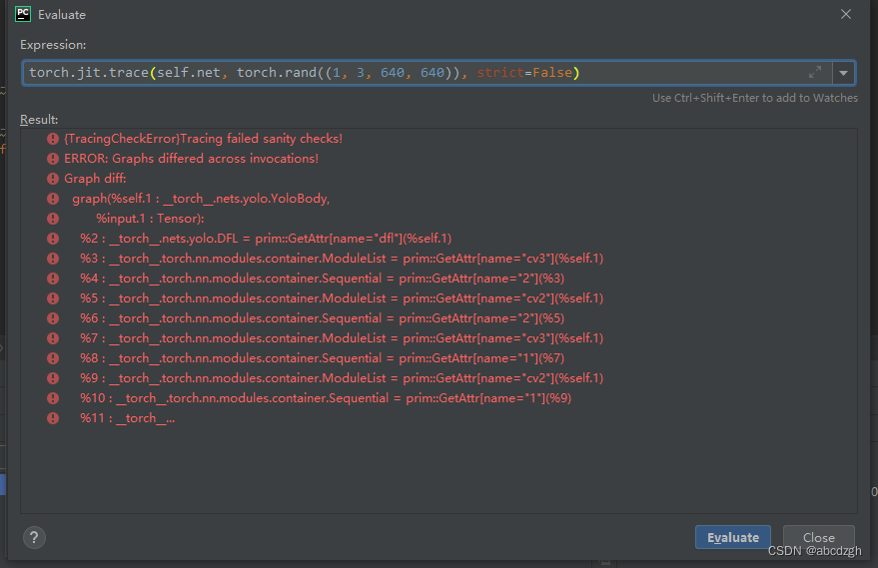
Task: Select the %6 Sequential line
Action: [x=322, y=317]
